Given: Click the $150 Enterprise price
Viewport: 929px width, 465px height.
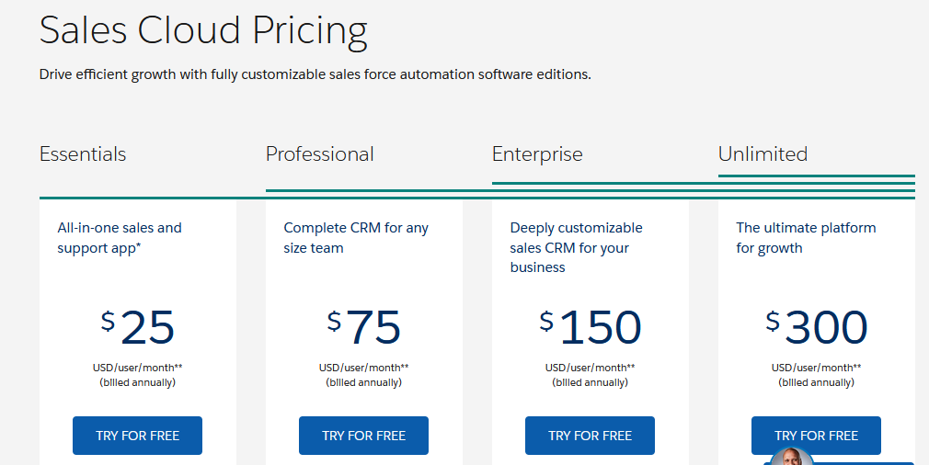Looking at the screenshot, I should pos(591,327).
